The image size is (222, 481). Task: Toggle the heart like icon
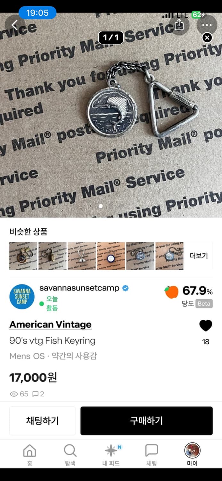[x=206, y=326]
